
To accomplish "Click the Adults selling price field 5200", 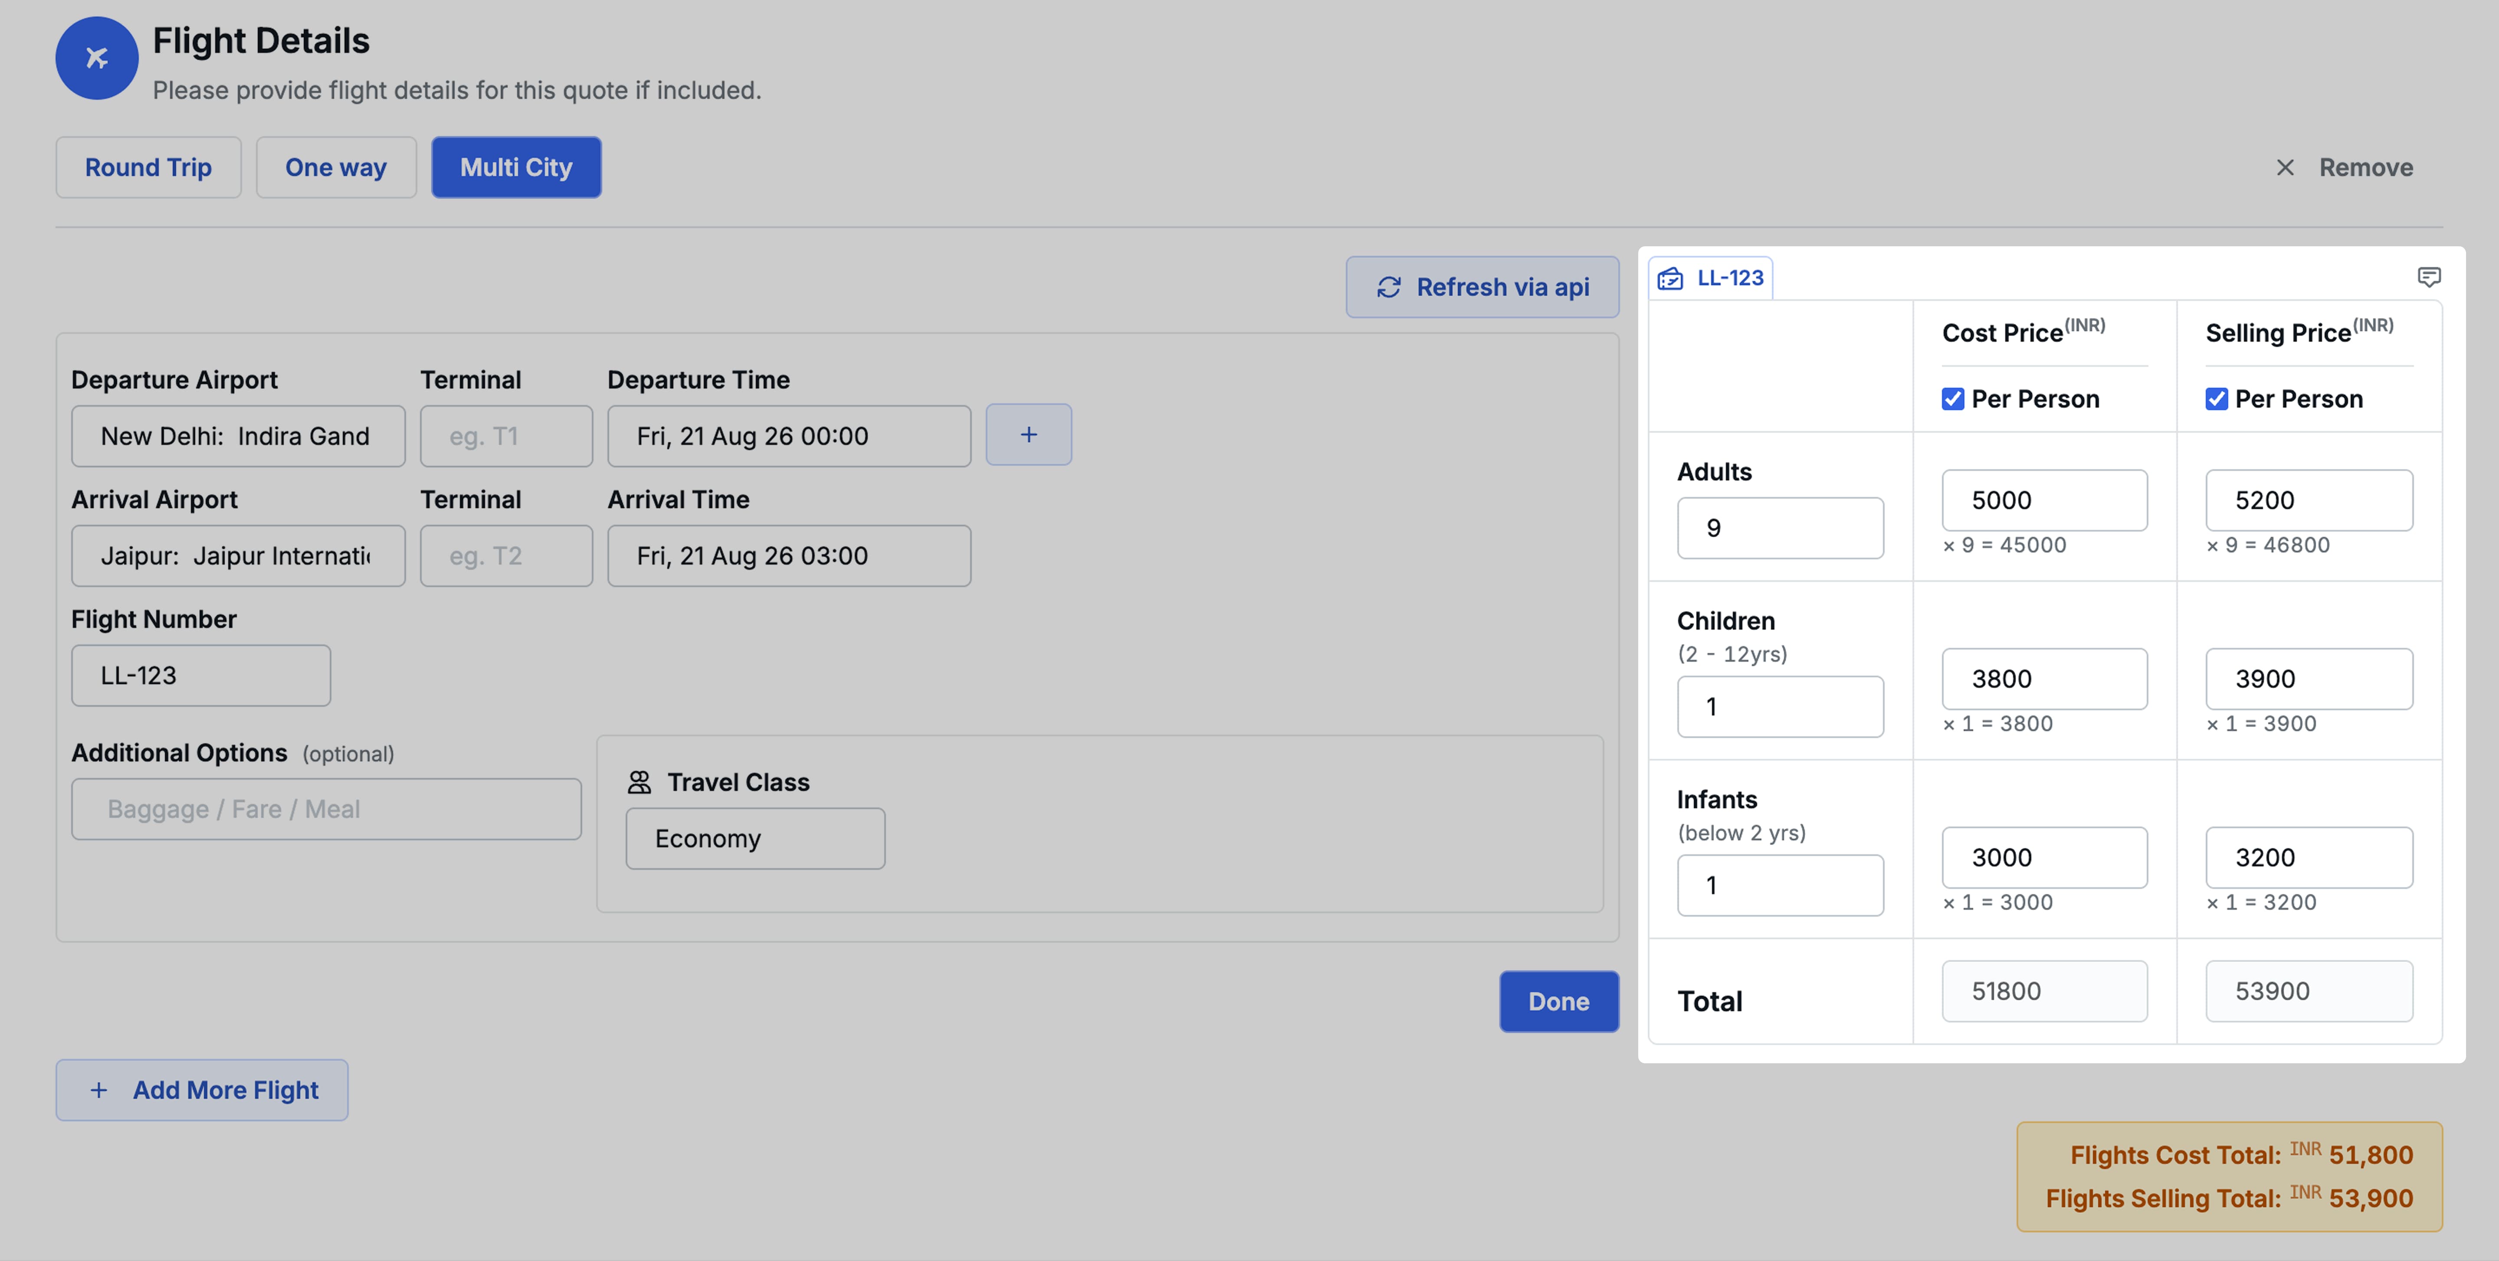I will pyautogui.click(x=2310, y=500).
